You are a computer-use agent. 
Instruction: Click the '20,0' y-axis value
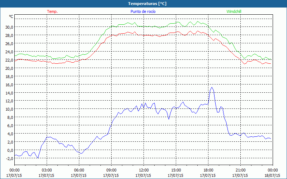pyautogui.click(x=9, y=68)
